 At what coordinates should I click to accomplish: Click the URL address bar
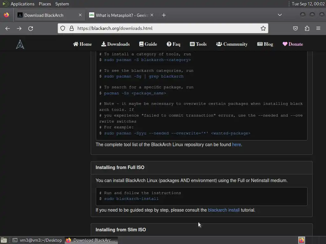163,28
